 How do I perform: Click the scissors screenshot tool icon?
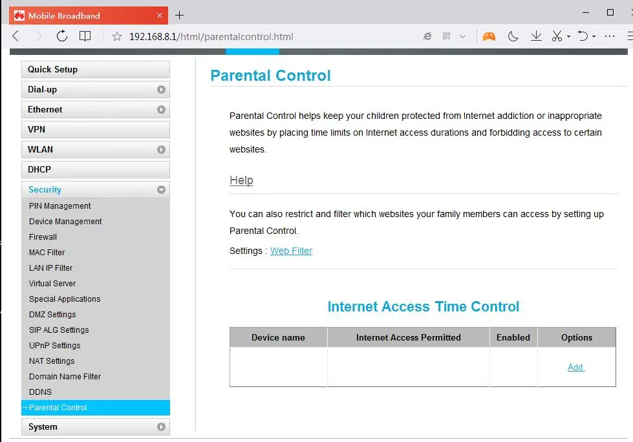click(x=557, y=36)
